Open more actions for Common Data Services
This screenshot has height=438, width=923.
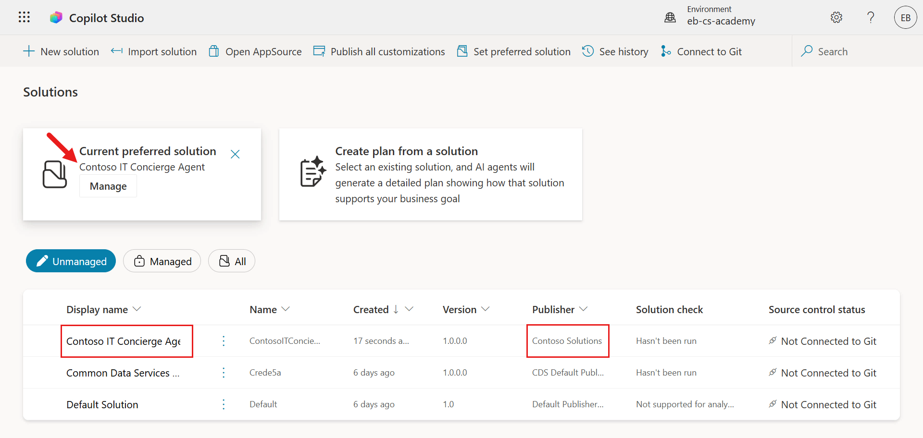[224, 373]
